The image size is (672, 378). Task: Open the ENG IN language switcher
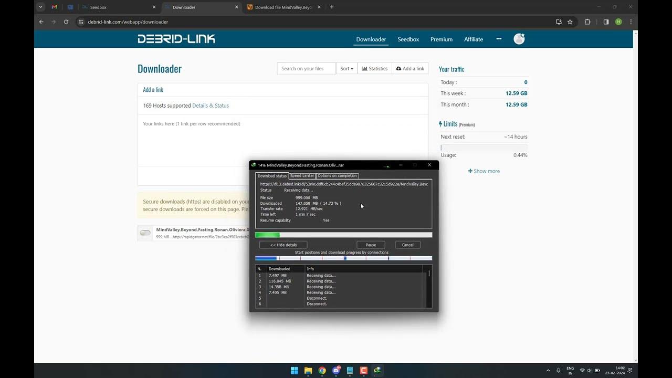tap(570, 371)
